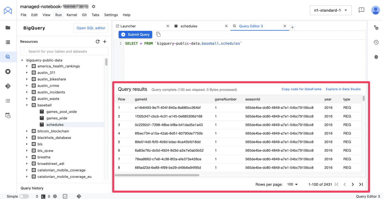Open the scheduled executions calendar-clock icon
Image resolution: width=383 pixels, height=199 pixels.
[x=8, y=115]
